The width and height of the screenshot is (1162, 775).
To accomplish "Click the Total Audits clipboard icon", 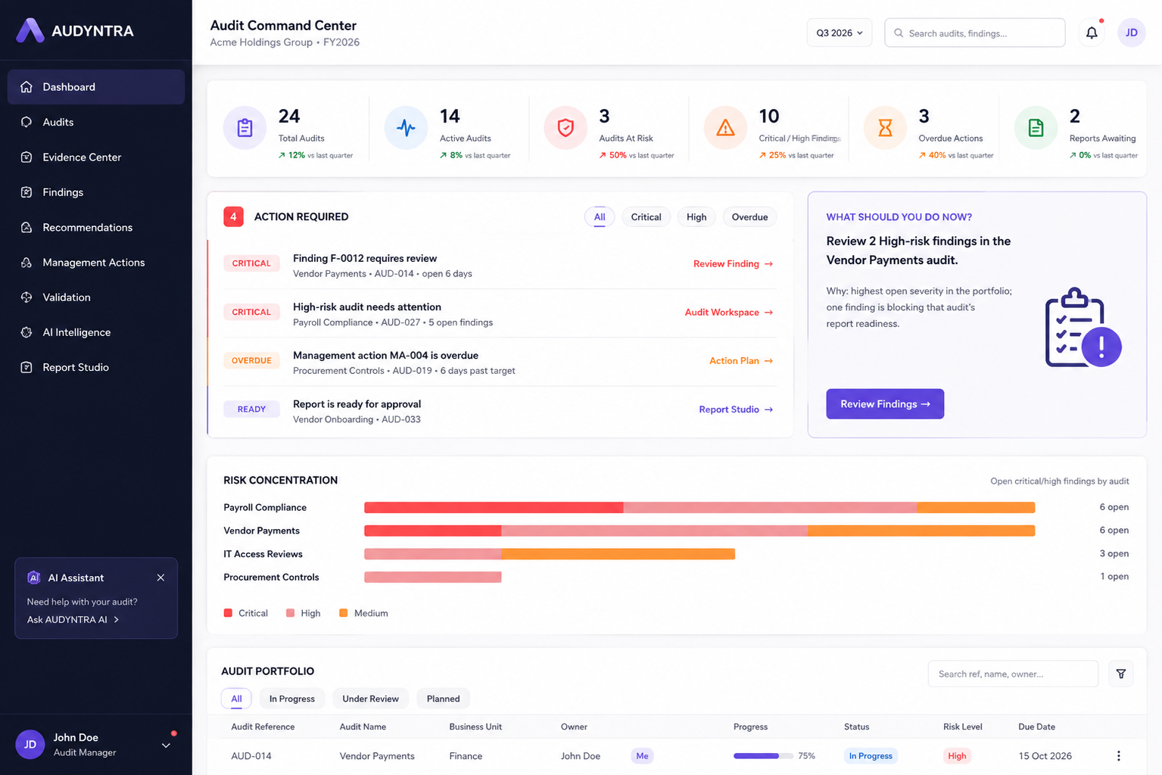I will [245, 128].
